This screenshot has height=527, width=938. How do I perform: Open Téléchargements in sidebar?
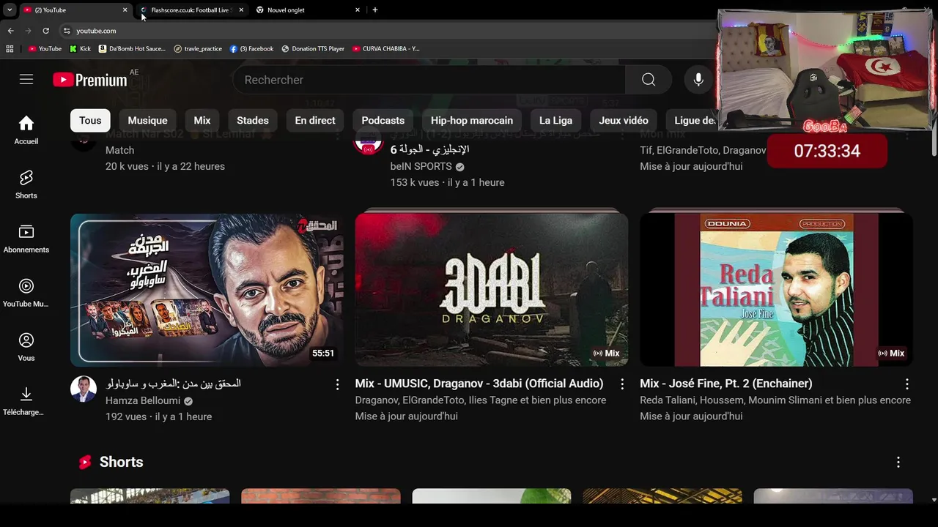click(26, 401)
